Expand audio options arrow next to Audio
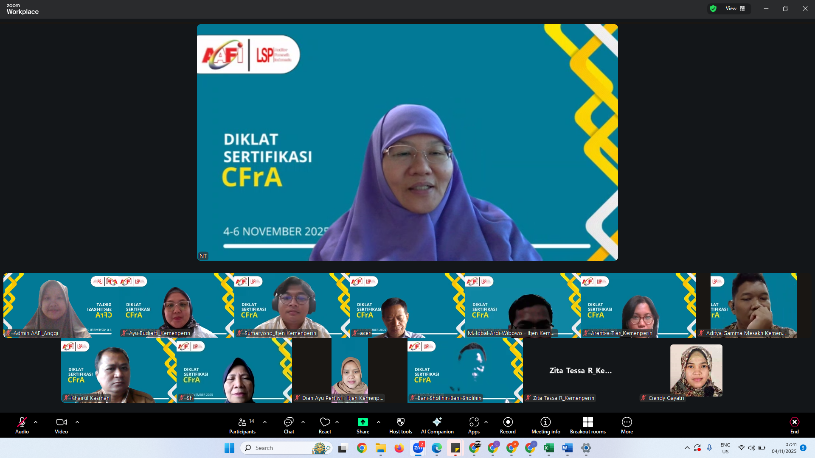 [36, 422]
